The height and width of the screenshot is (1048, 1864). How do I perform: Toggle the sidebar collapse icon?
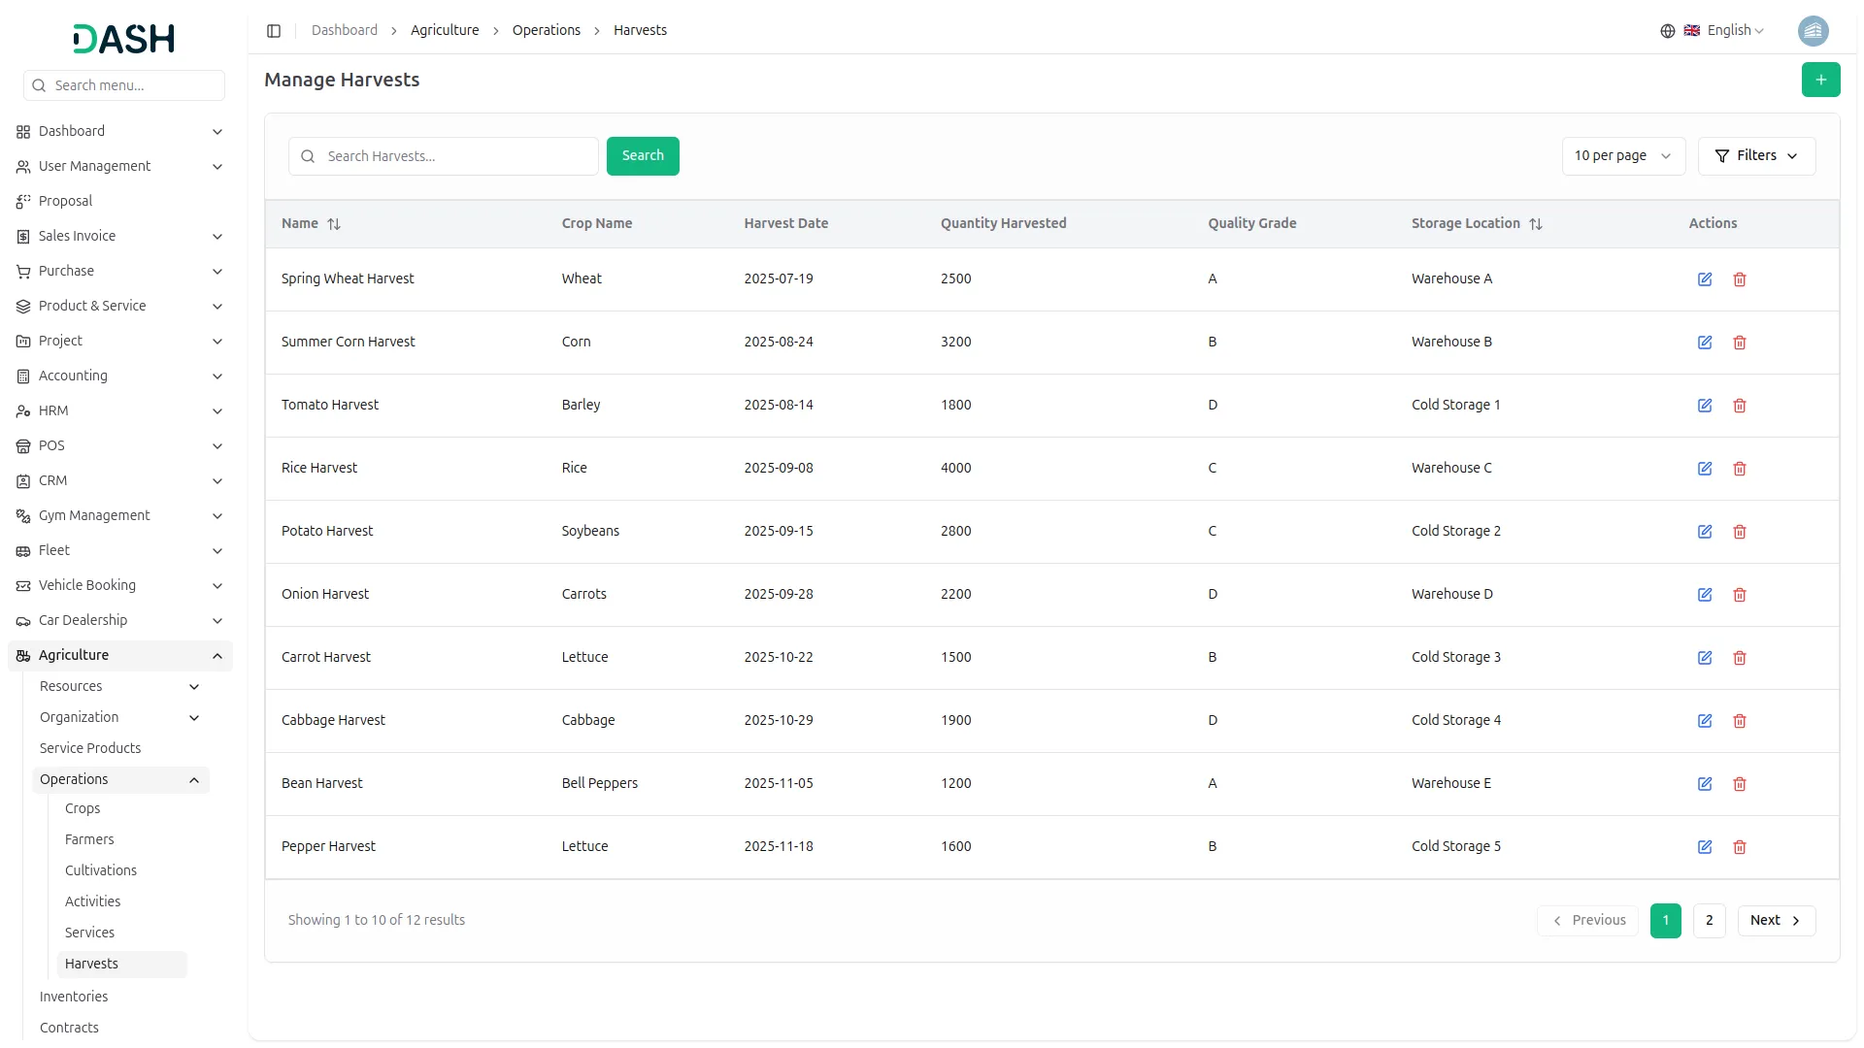point(274,31)
